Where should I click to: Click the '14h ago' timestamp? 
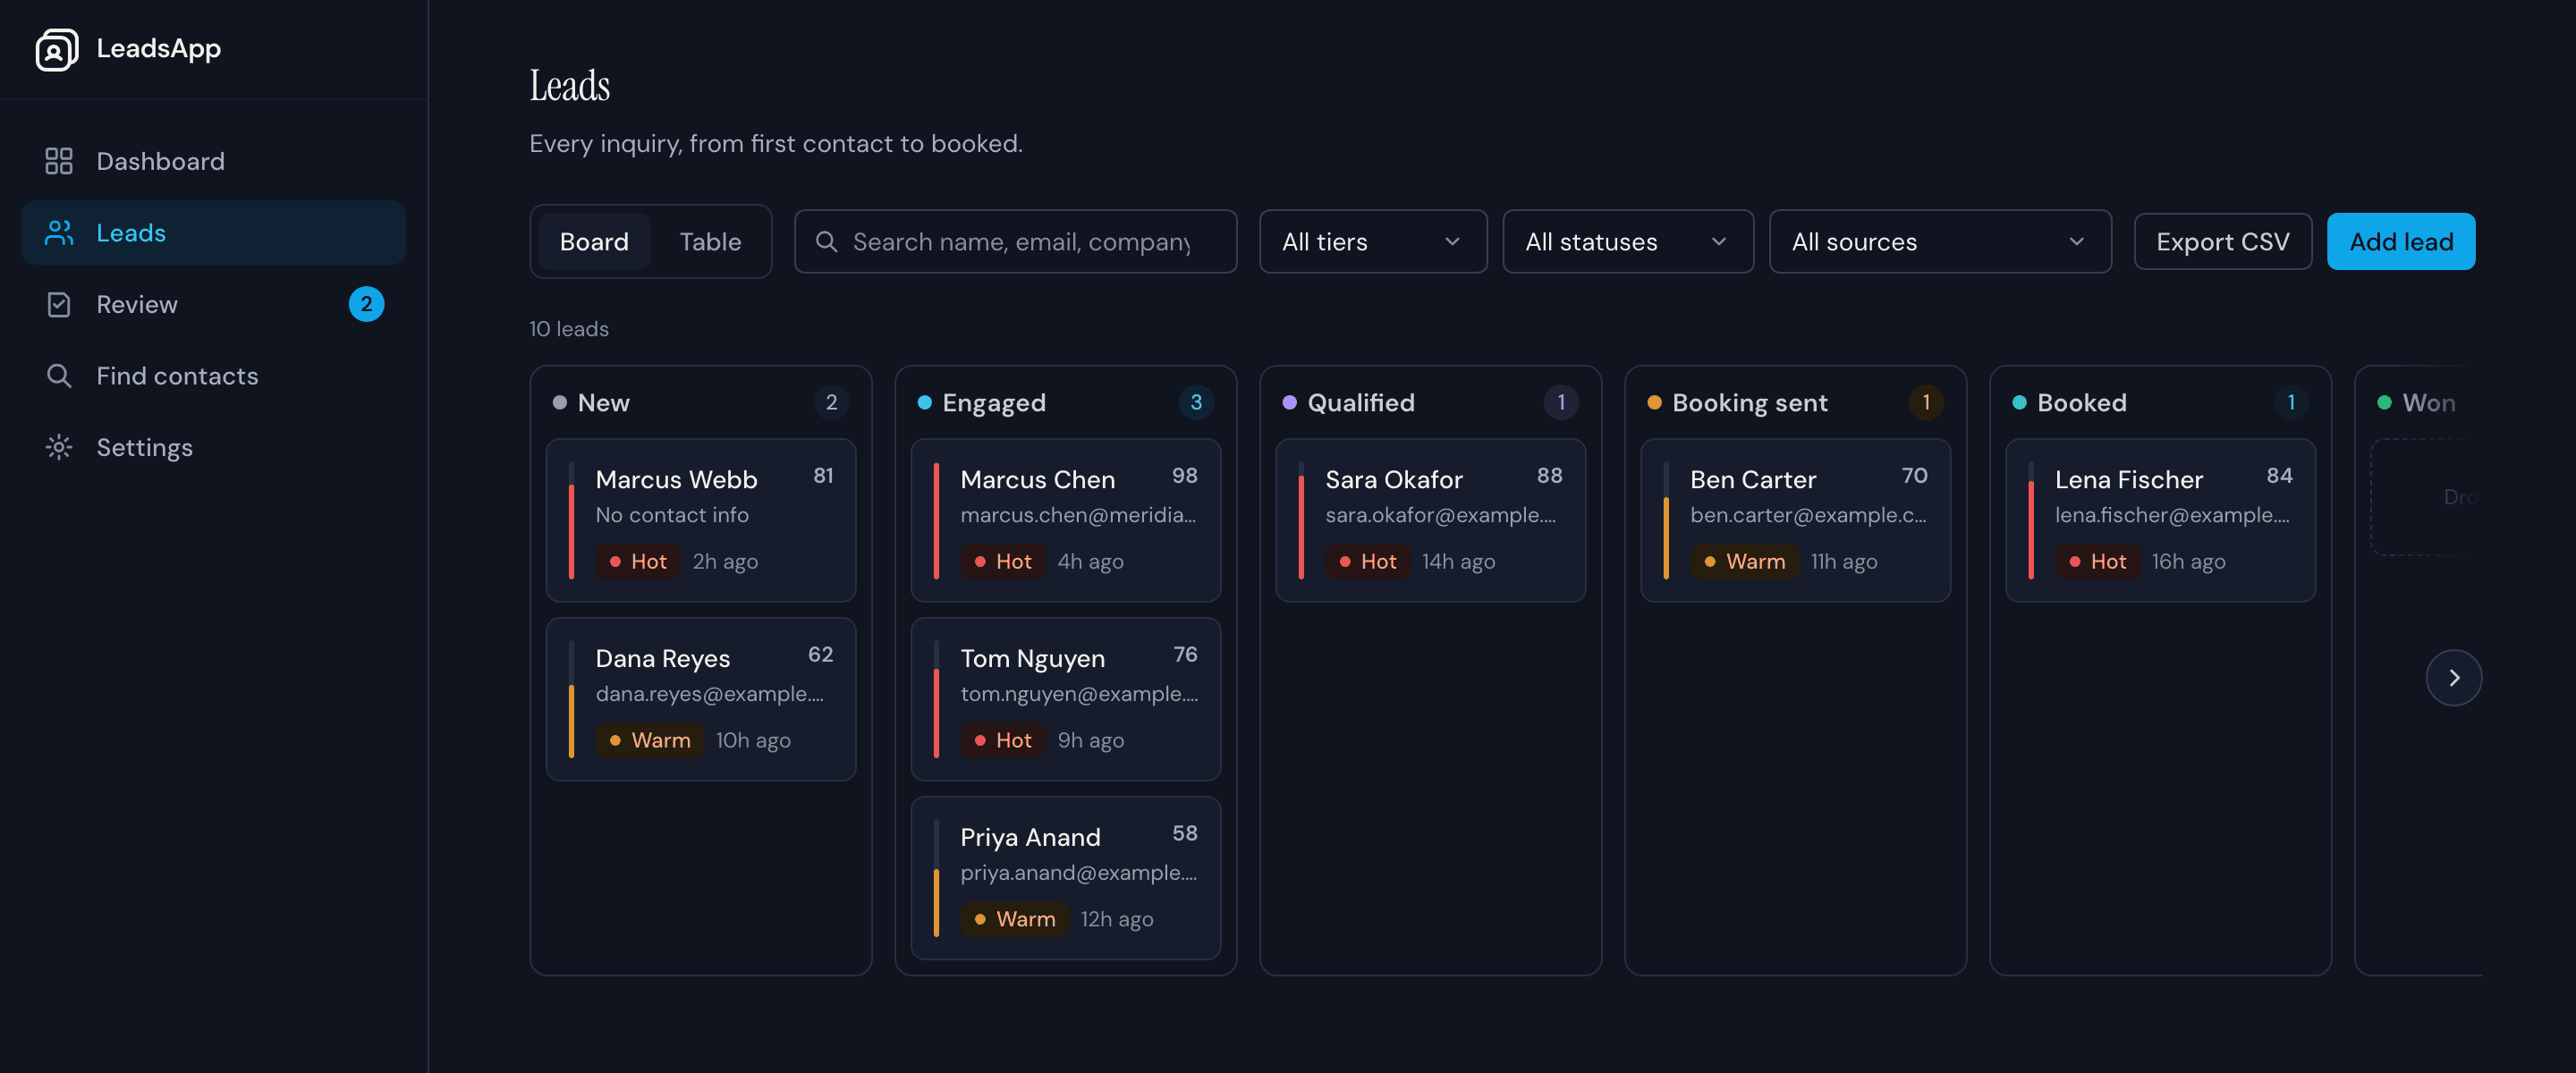click(x=1459, y=562)
